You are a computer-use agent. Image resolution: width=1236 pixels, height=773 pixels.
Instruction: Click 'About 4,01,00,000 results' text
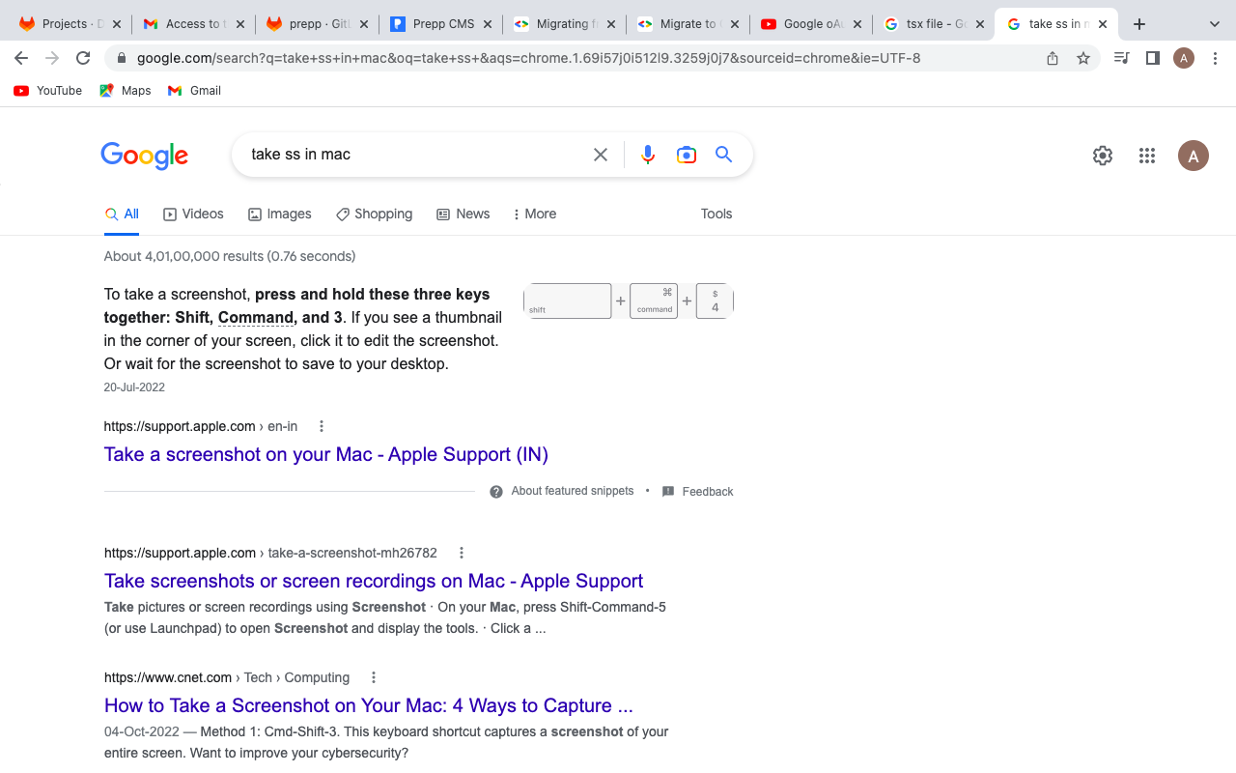point(230,256)
